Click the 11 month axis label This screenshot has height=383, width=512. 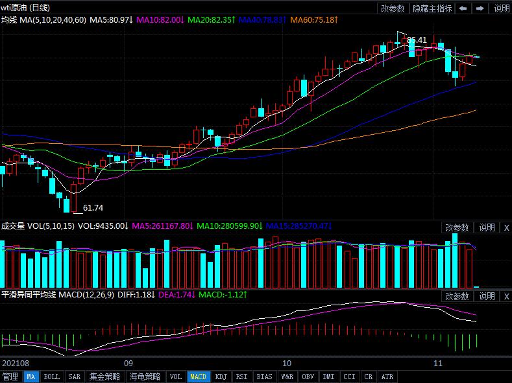pos(438,363)
